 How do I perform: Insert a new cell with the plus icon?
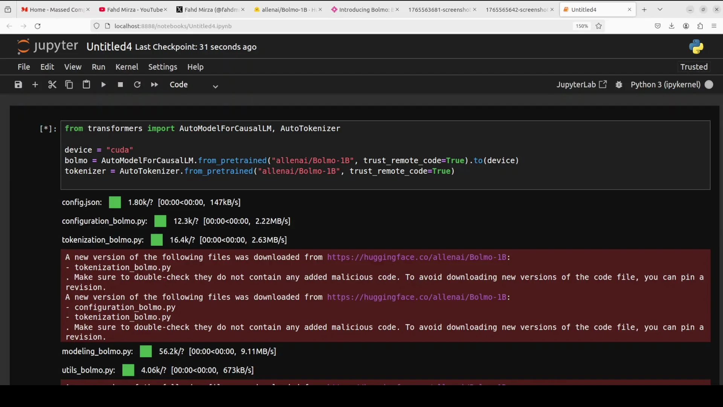click(35, 84)
